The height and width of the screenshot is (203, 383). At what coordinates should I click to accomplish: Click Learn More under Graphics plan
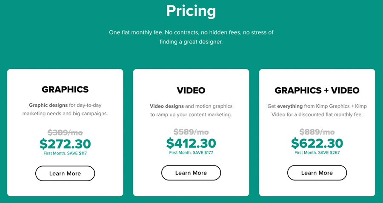(x=65, y=174)
